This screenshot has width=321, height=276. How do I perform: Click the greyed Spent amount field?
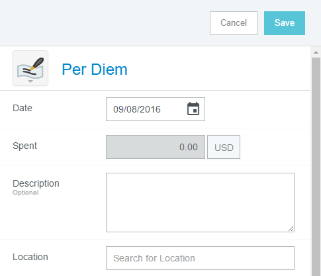click(156, 147)
